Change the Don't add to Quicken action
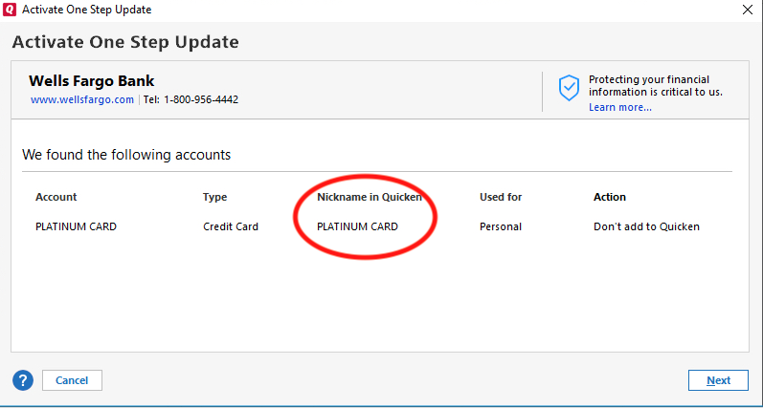 click(646, 226)
